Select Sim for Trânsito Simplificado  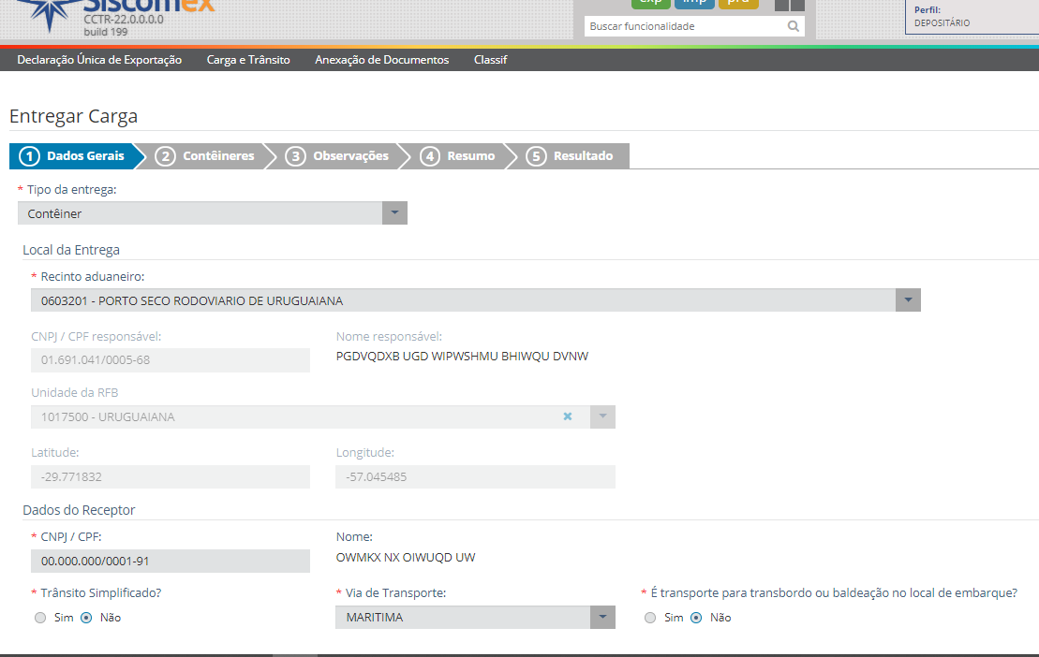tap(39, 618)
